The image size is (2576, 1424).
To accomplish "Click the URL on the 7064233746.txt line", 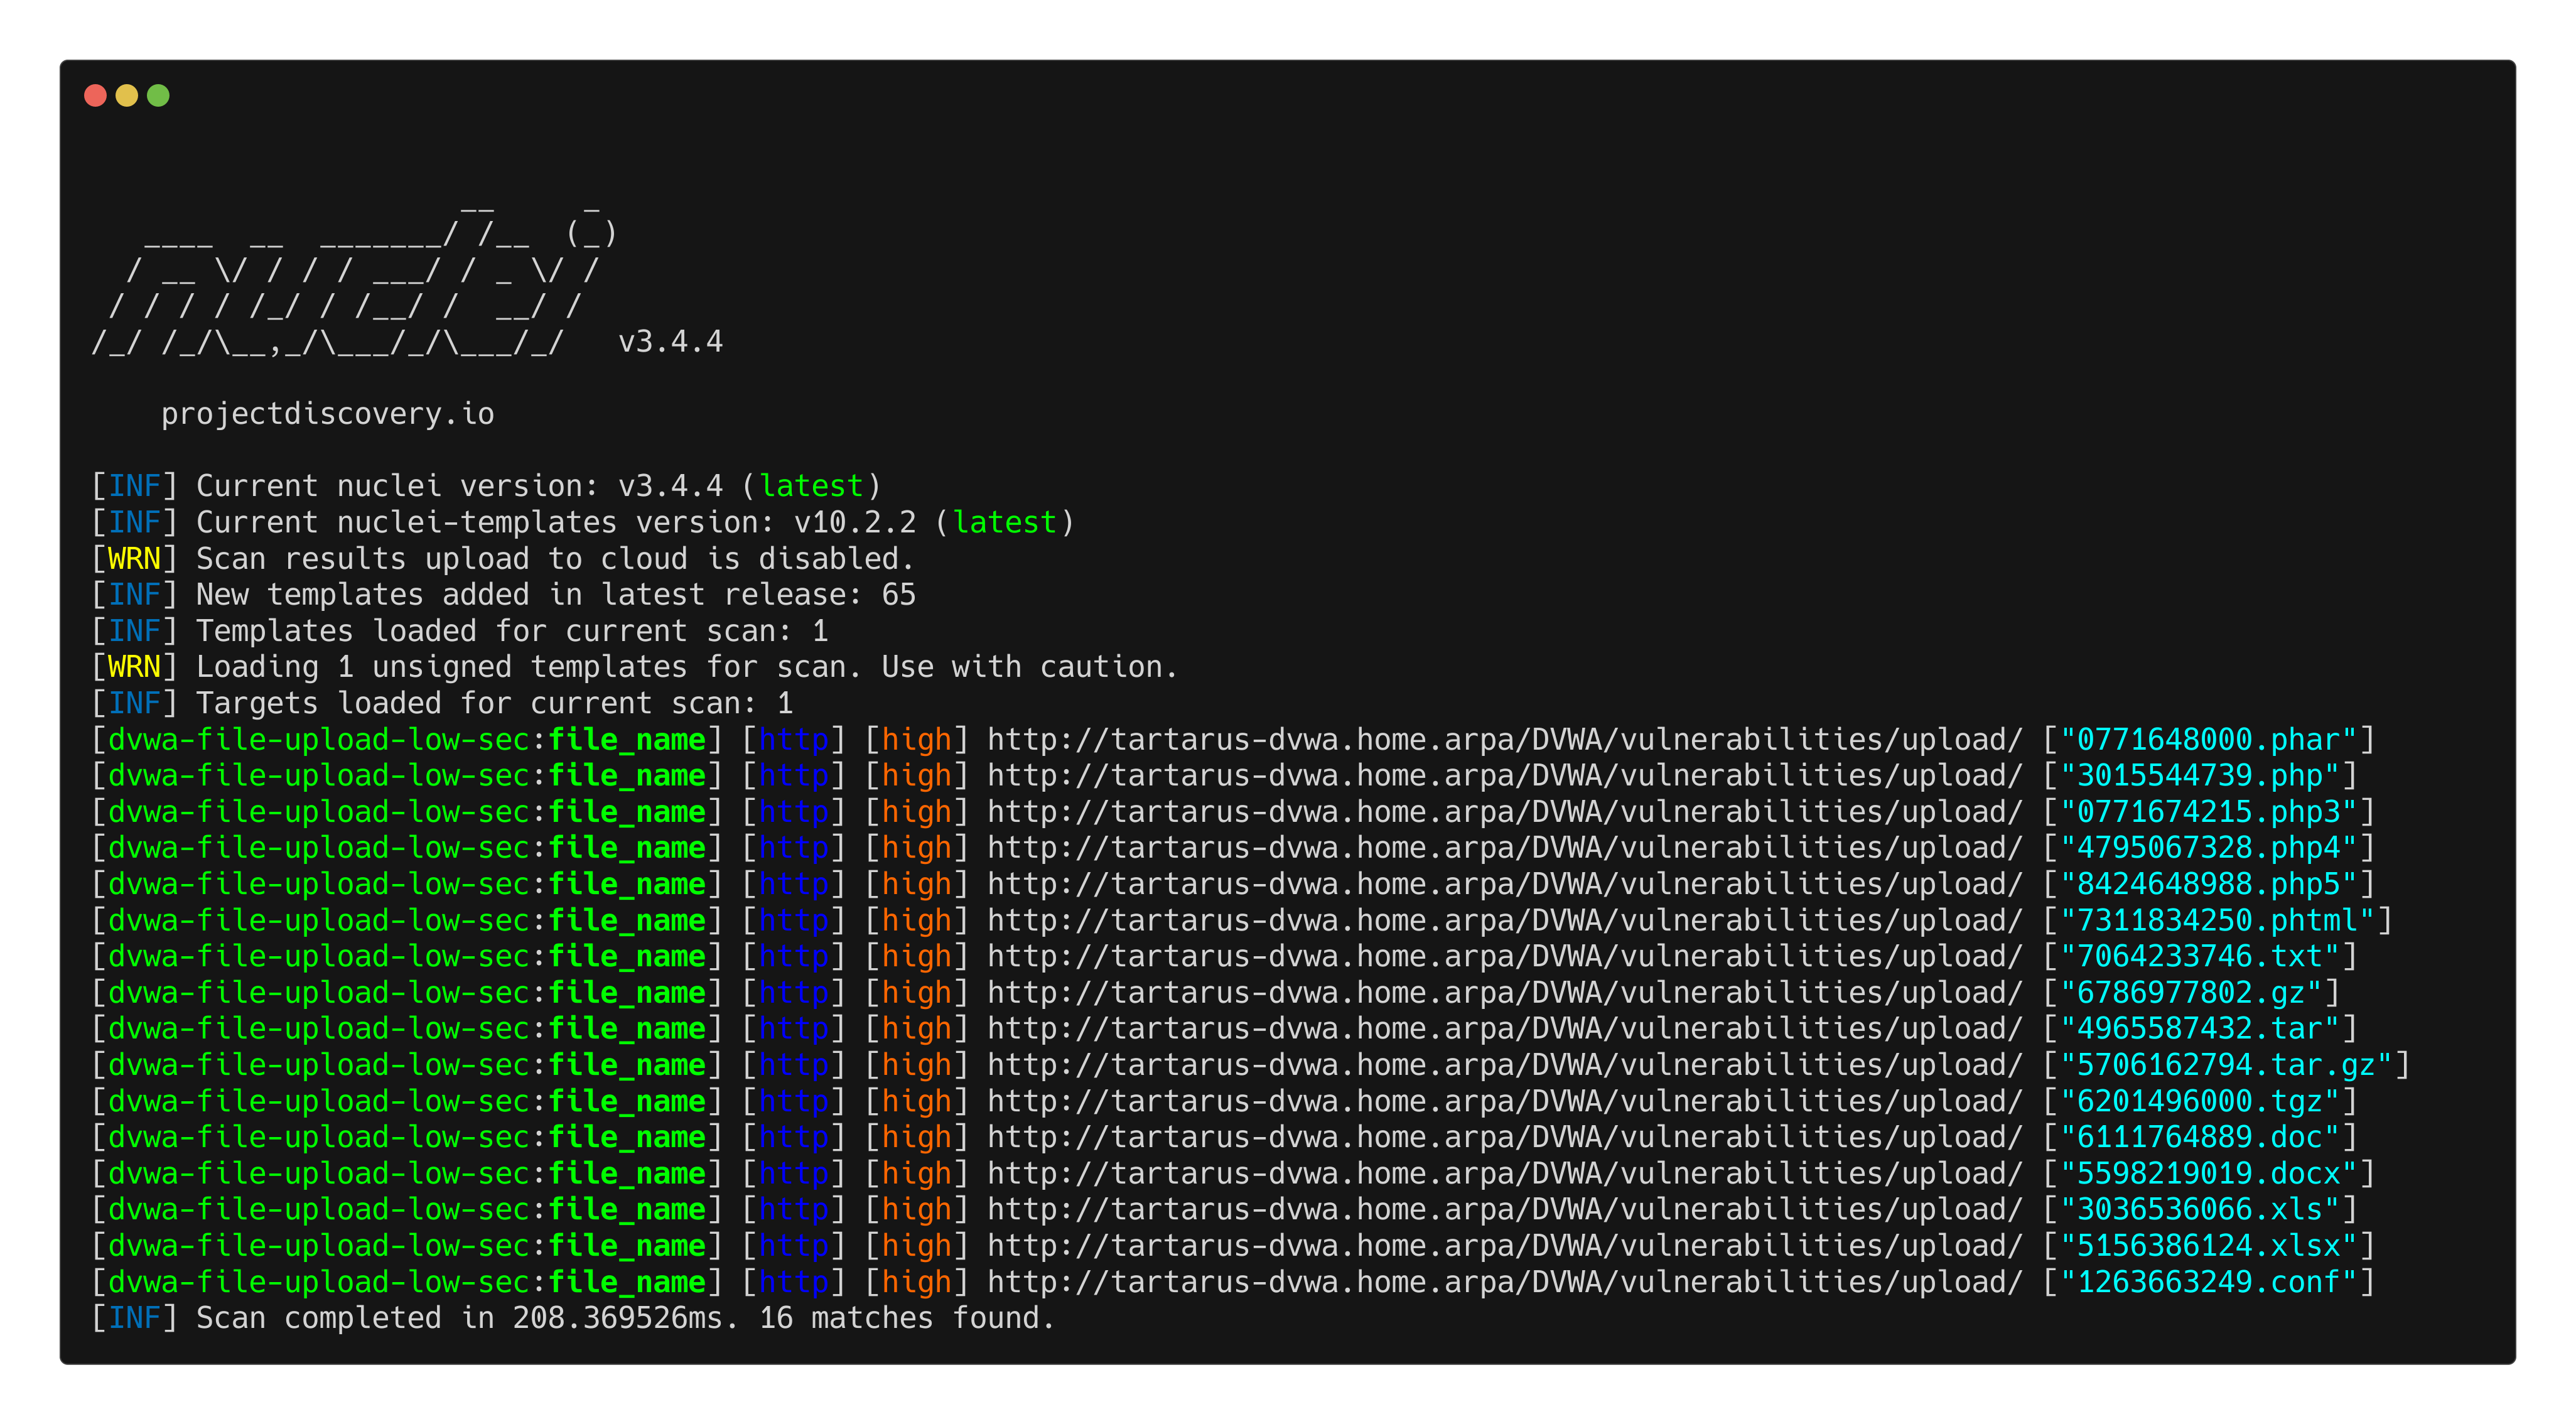I will click(x=1504, y=957).
